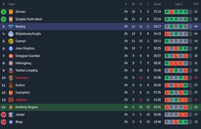Click the Jinan Xingzhou crest icon

pos(11,49)
